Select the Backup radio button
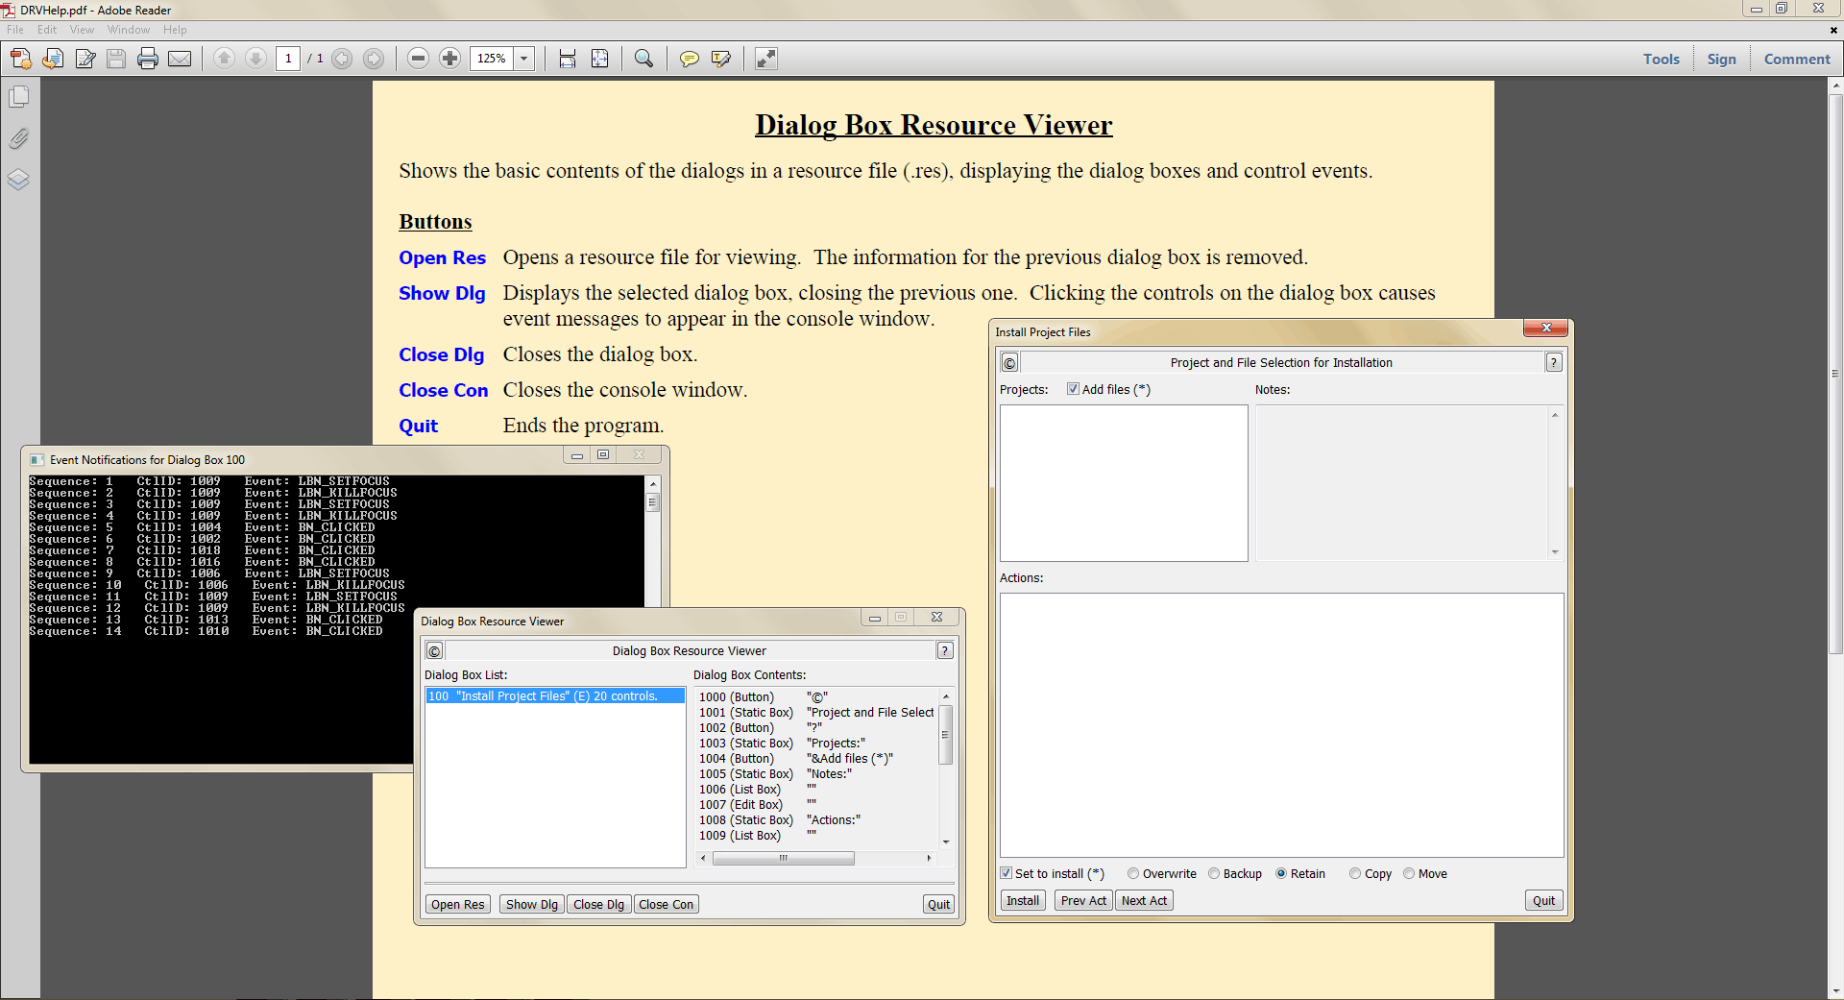 pyautogui.click(x=1214, y=873)
